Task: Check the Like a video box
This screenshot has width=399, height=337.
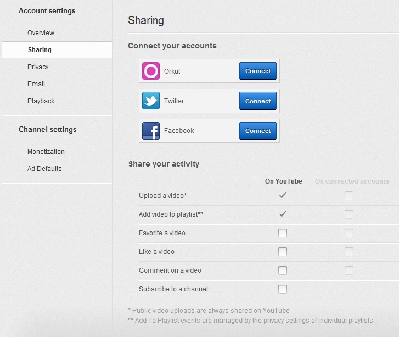Action: coord(283,252)
